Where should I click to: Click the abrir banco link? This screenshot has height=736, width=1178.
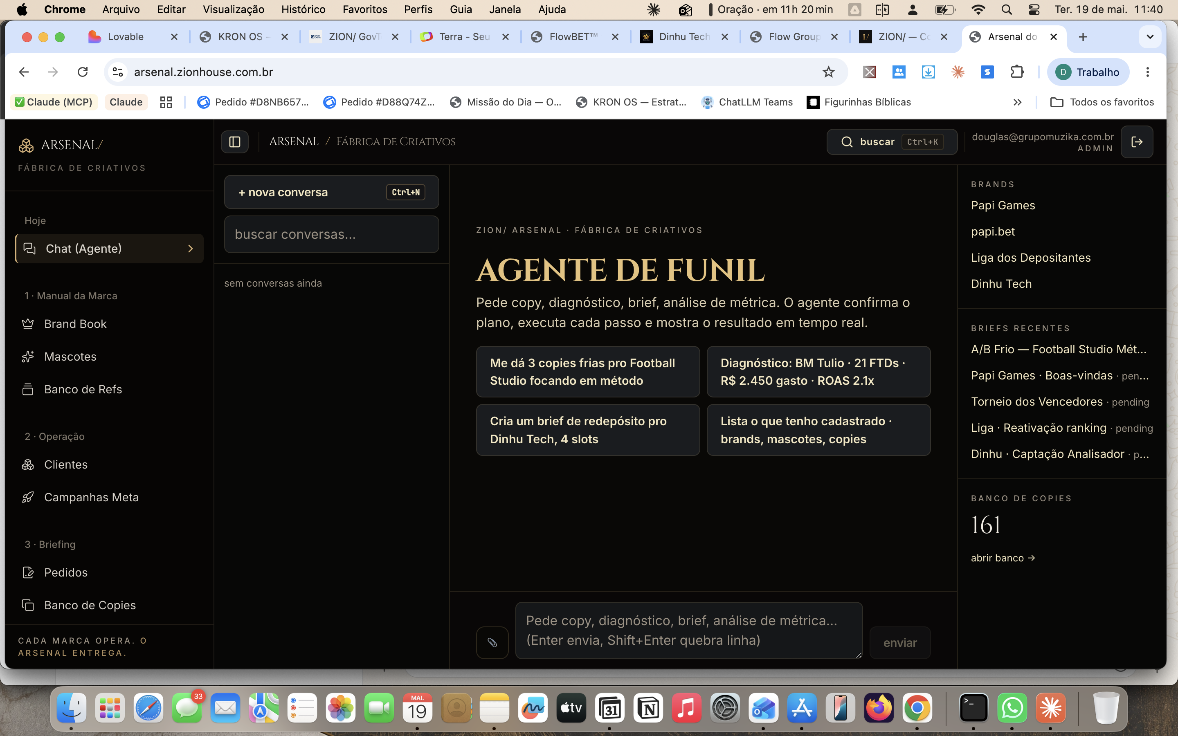click(x=1003, y=558)
